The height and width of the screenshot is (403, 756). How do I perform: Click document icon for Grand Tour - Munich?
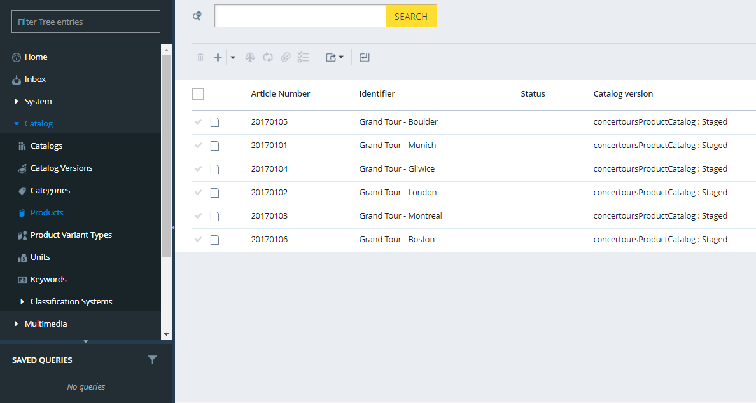point(214,146)
